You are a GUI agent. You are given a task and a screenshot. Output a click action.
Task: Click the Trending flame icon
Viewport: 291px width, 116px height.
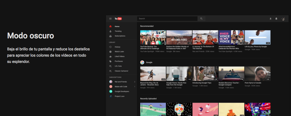110,31
